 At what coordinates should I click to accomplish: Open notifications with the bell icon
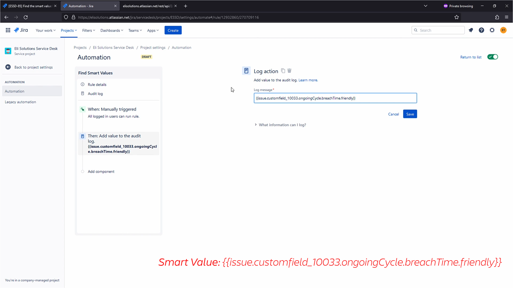(471, 30)
